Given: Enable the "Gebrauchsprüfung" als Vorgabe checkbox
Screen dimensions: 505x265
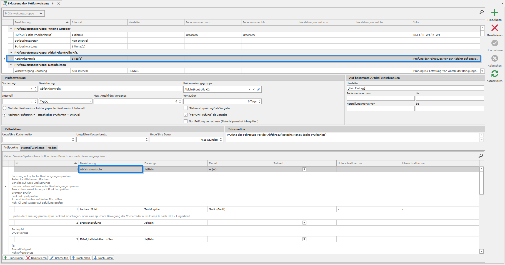Looking at the screenshot, I should [x=186, y=108].
